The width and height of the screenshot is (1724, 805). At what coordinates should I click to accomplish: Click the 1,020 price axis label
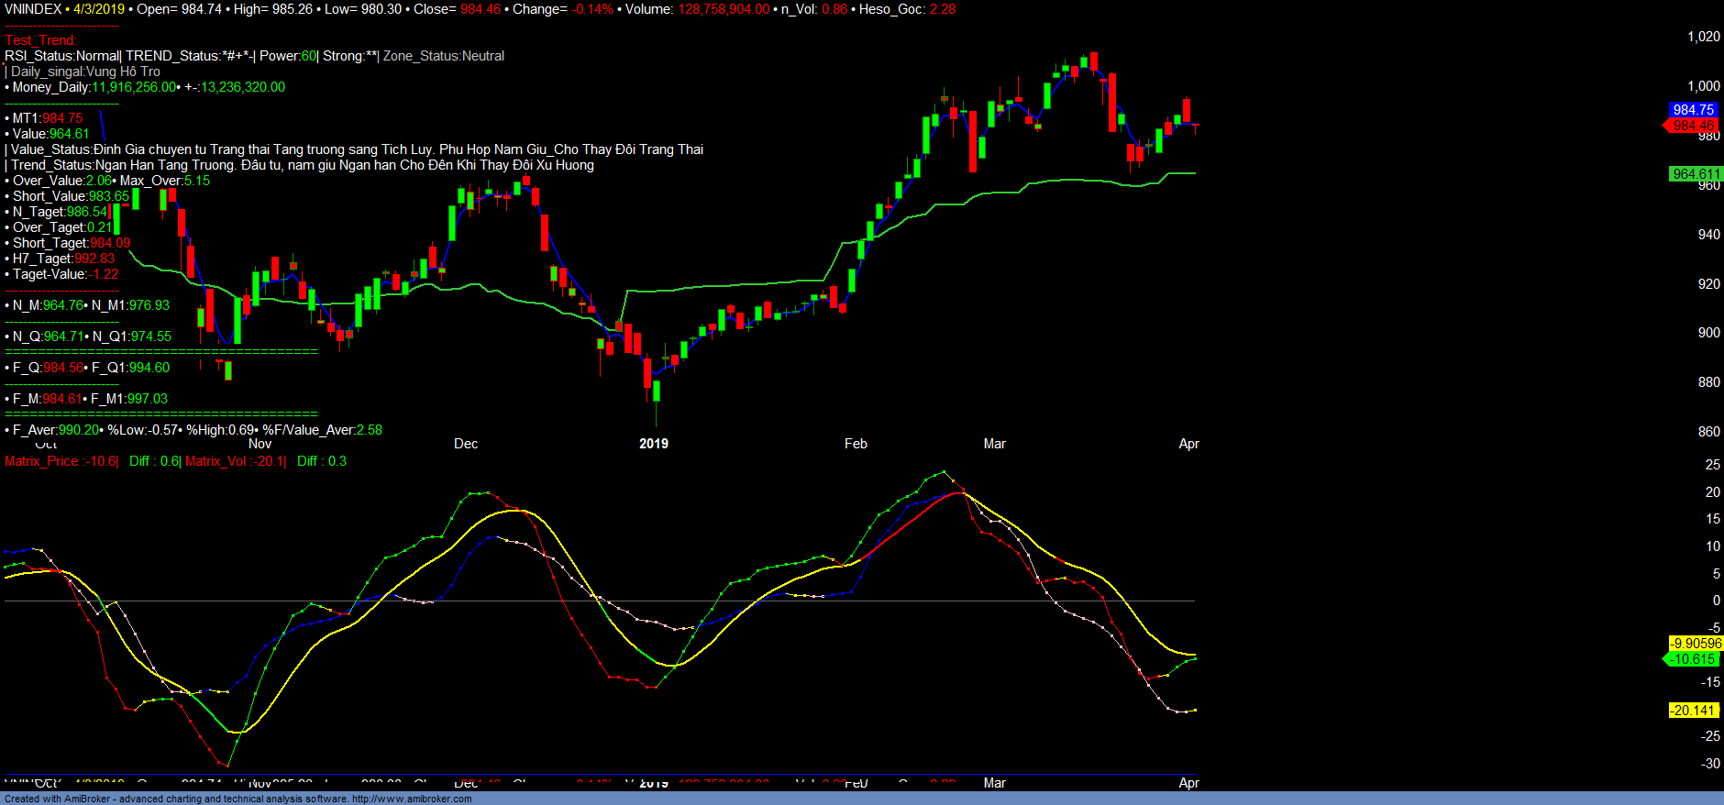coord(1704,37)
